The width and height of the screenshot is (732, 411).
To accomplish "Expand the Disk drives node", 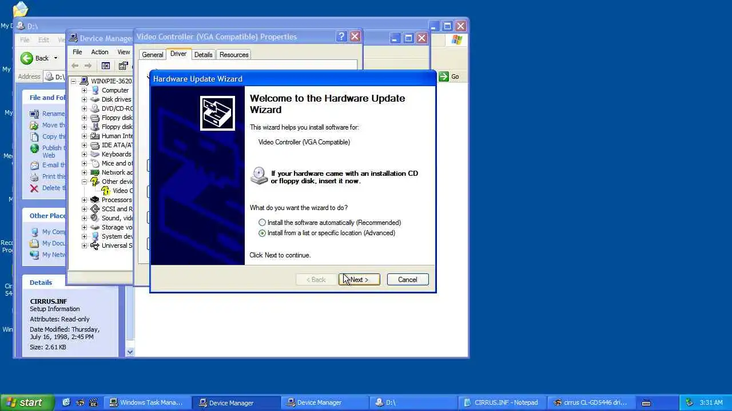I will (84, 99).
